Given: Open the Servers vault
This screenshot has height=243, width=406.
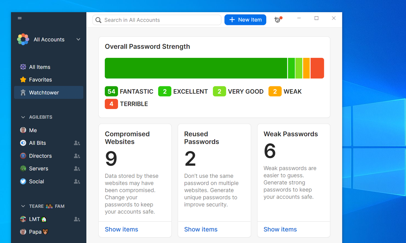Looking at the screenshot, I should 49,169.
